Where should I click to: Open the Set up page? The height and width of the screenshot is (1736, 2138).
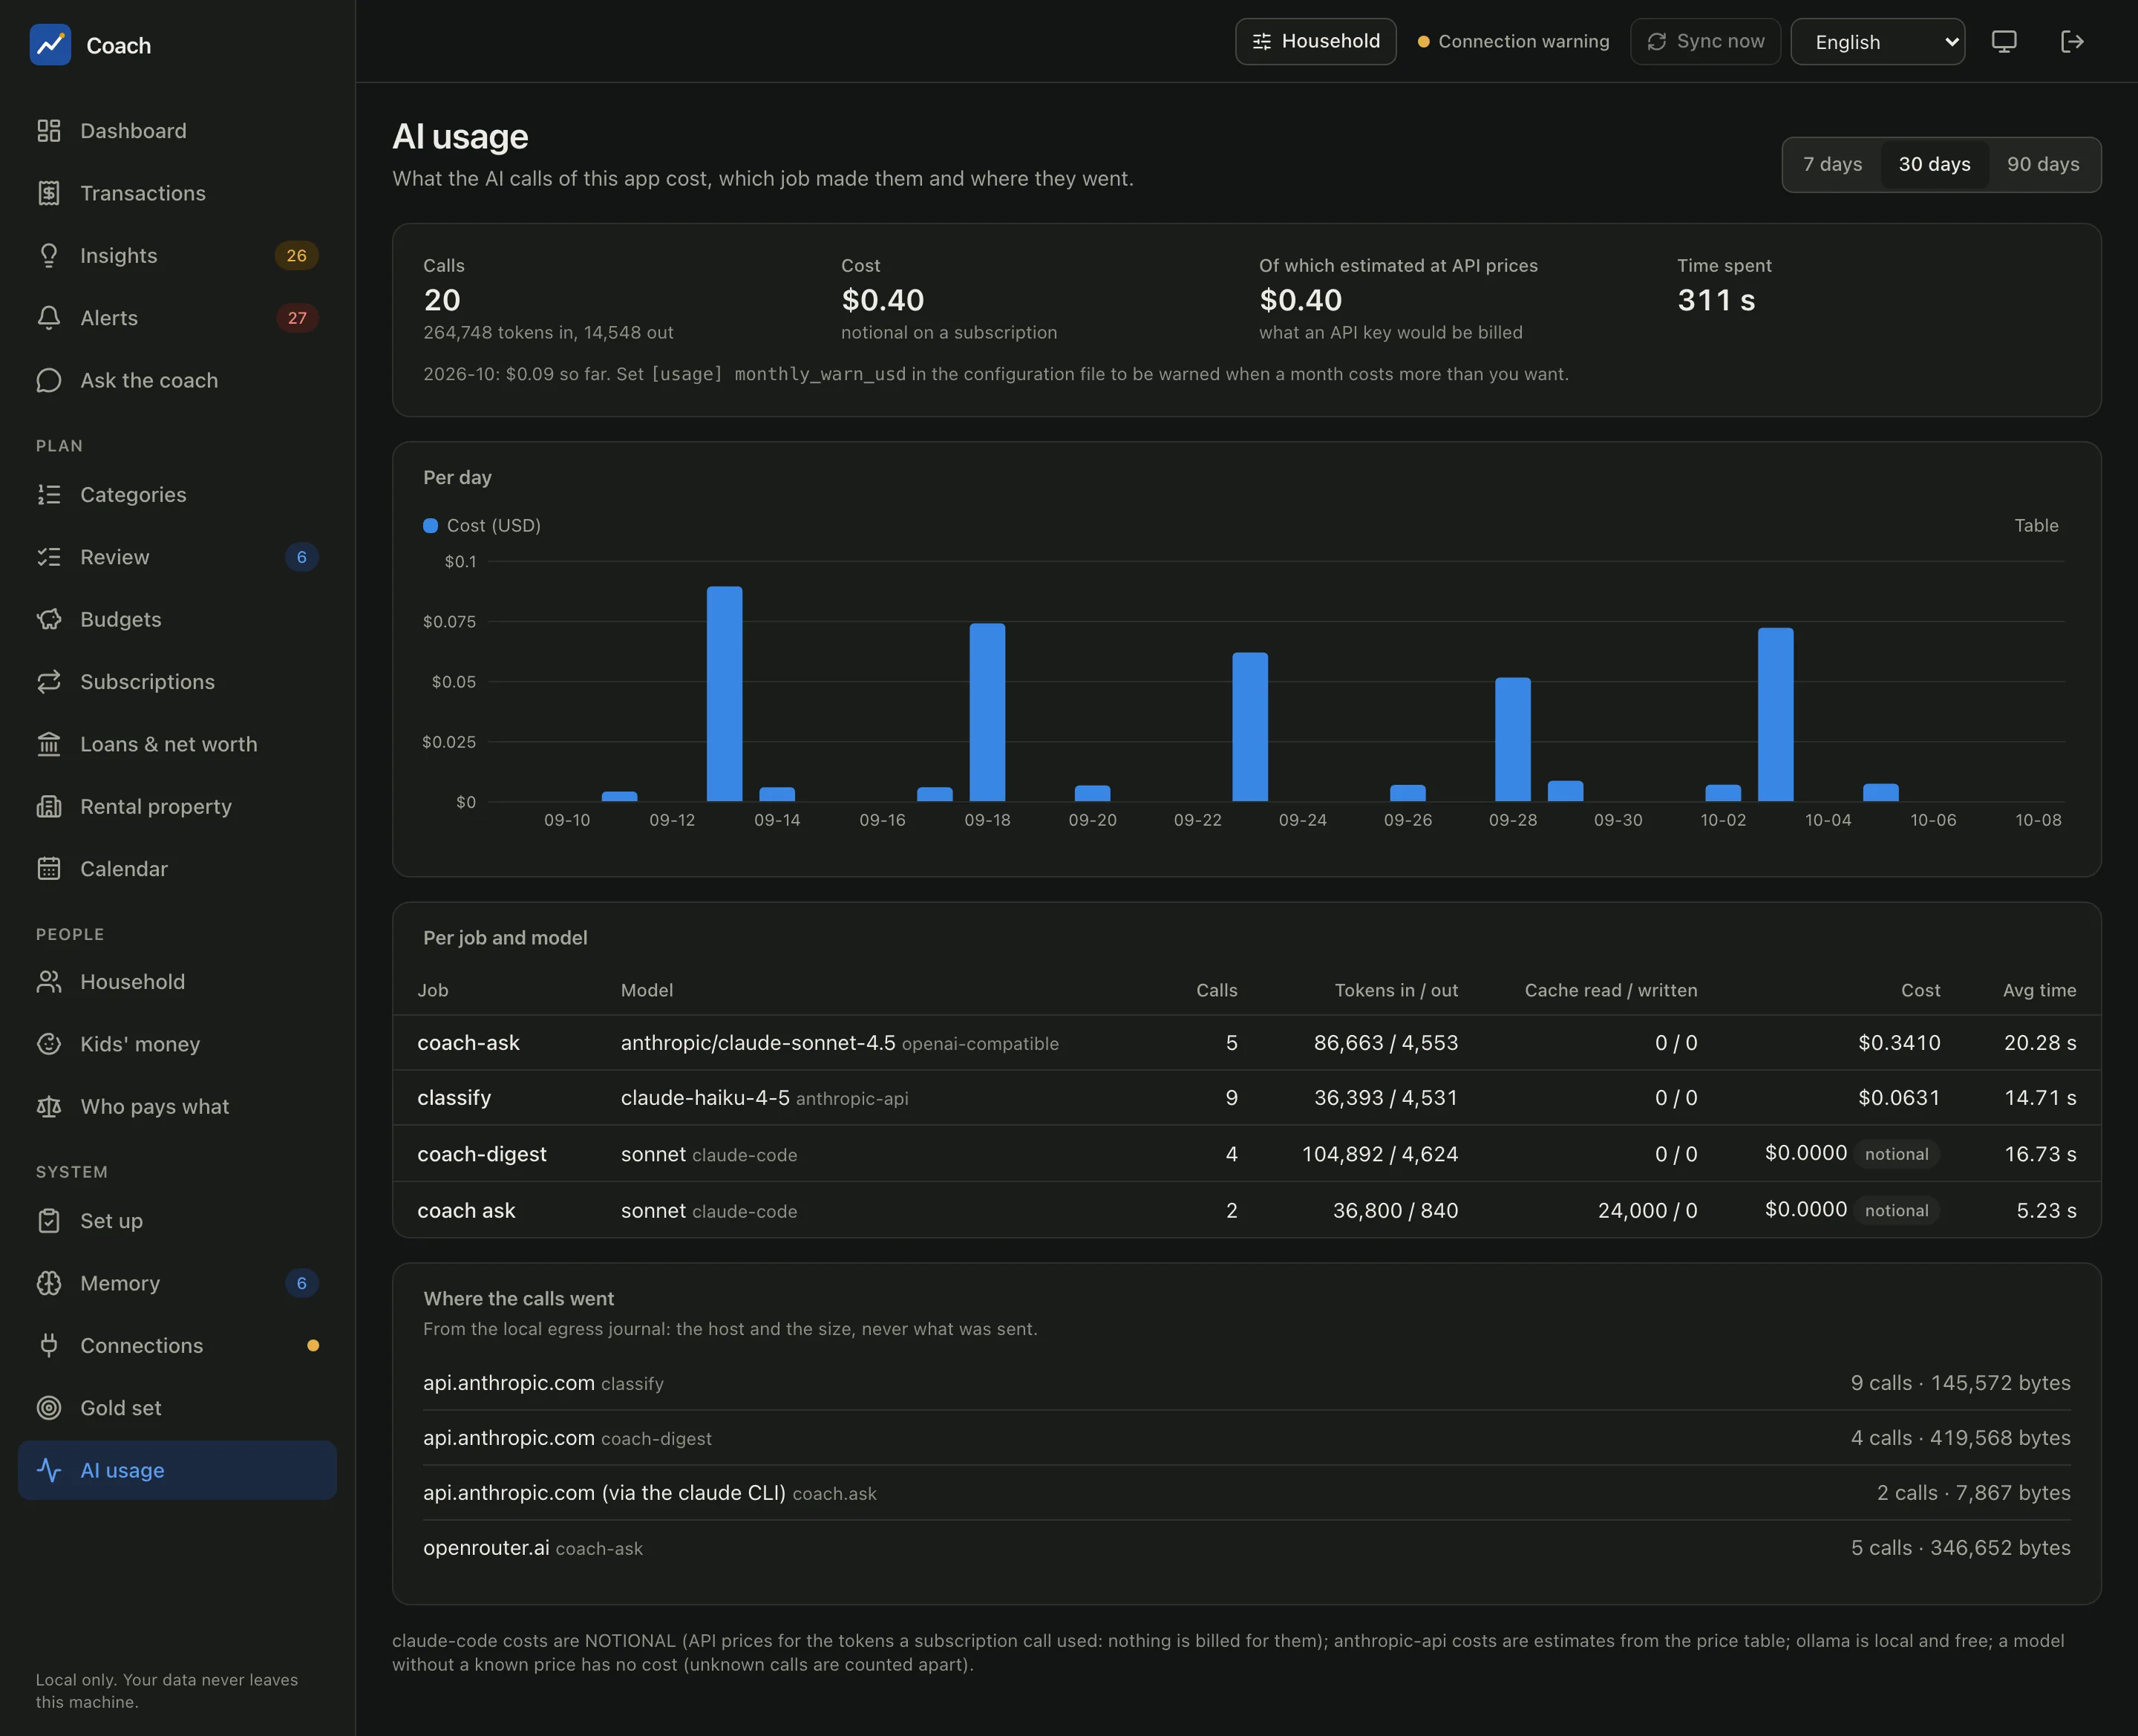click(177, 1221)
